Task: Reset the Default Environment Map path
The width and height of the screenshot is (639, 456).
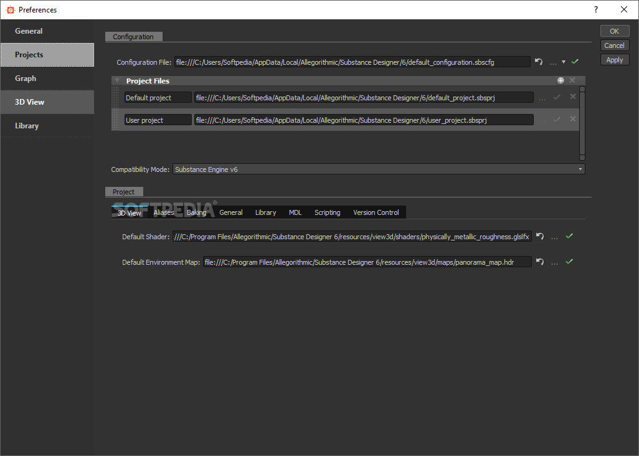Action: 540,262
